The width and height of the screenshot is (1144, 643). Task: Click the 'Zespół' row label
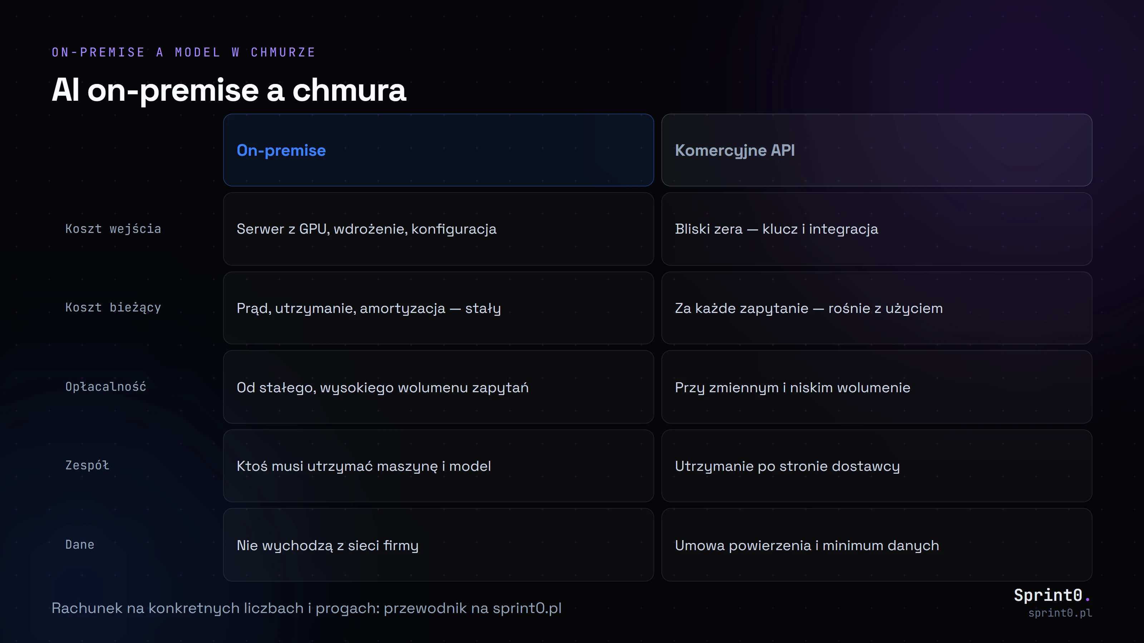87,465
